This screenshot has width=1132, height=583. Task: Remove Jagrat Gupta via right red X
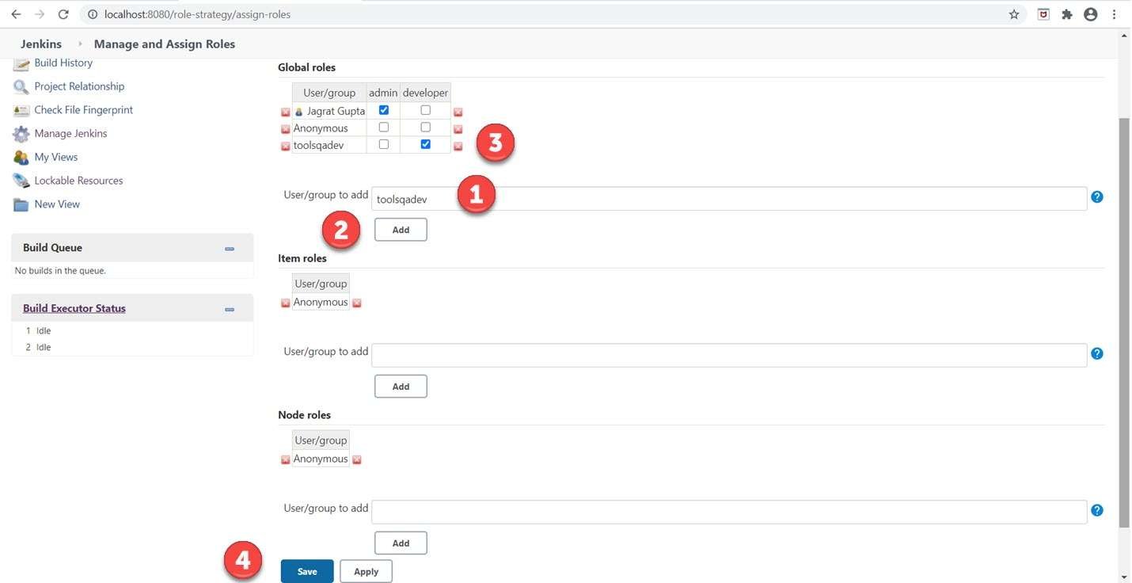point(458,112)
